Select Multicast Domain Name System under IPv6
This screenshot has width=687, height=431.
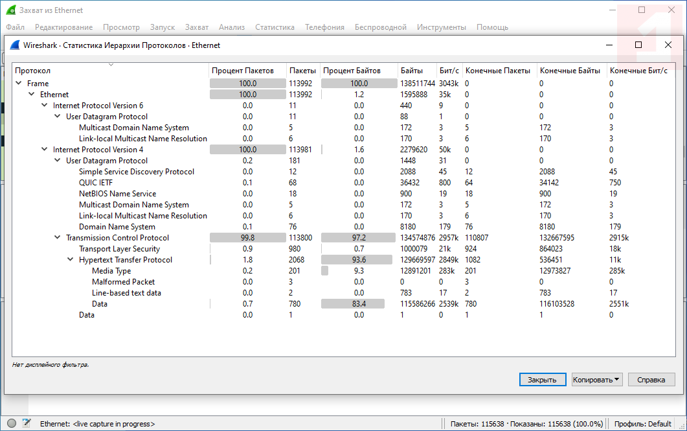pos(344,127)
